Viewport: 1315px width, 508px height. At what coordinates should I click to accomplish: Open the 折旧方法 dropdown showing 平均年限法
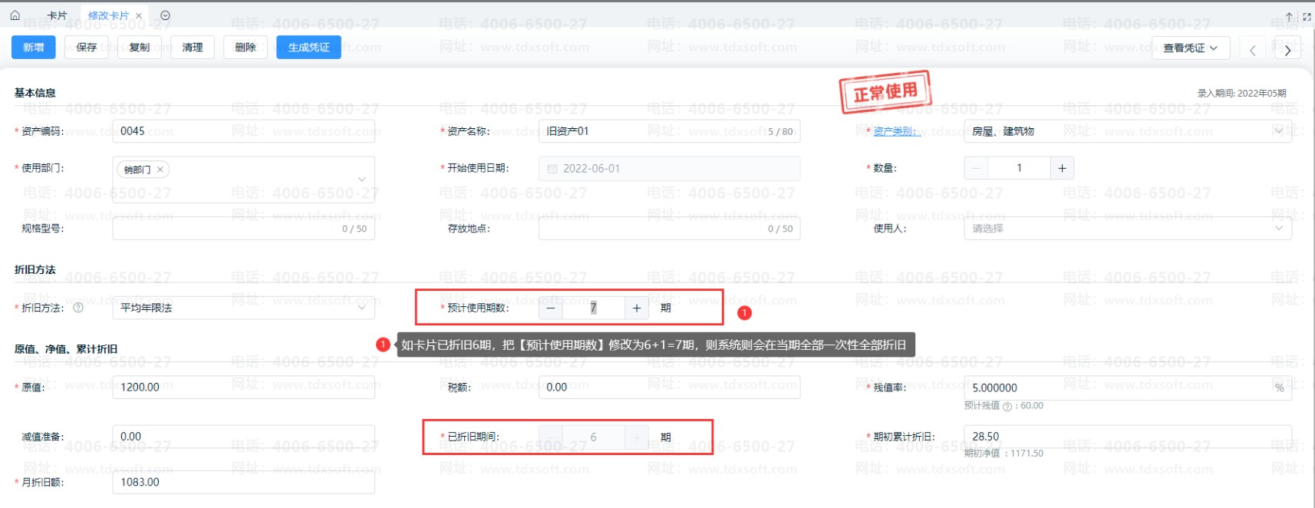pos(362,308)
